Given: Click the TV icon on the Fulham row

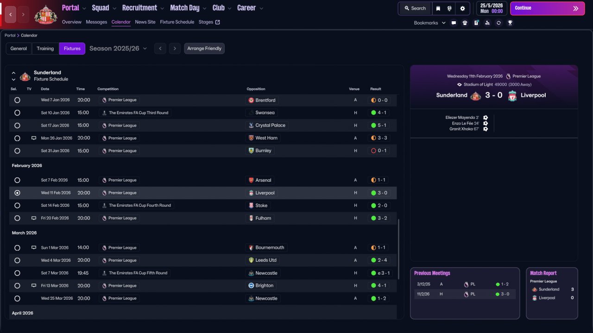Looking at the screenshot, I should 34,218.
